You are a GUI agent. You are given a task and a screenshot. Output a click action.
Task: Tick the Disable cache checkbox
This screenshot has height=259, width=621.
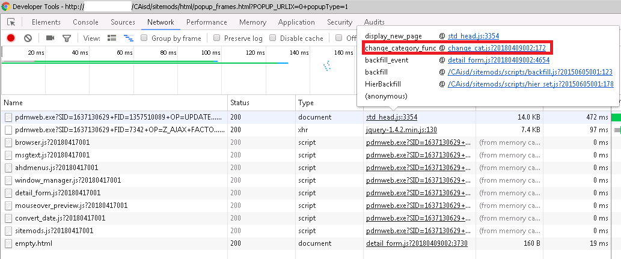(x=273, y=38)
